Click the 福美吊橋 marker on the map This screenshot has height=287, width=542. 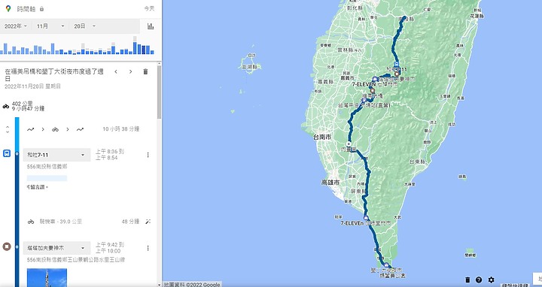[x=373, y=91]
